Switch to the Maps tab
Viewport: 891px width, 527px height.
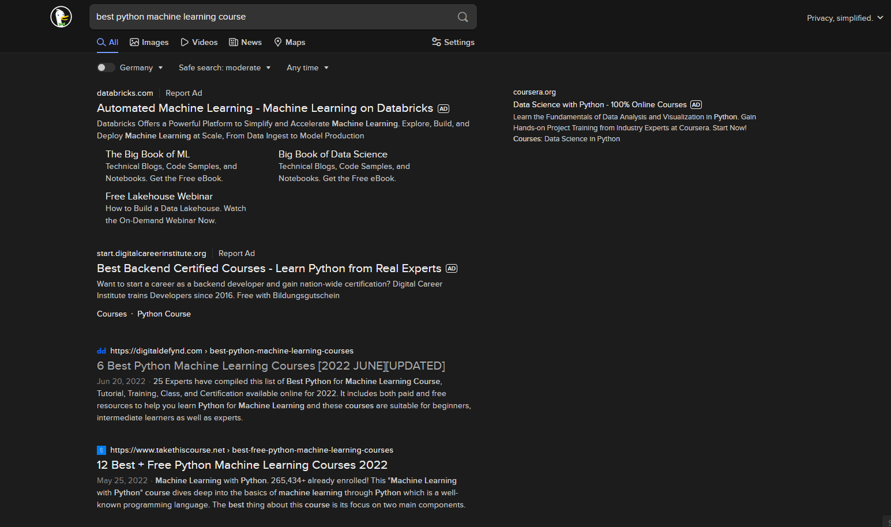tap(290, 42)
